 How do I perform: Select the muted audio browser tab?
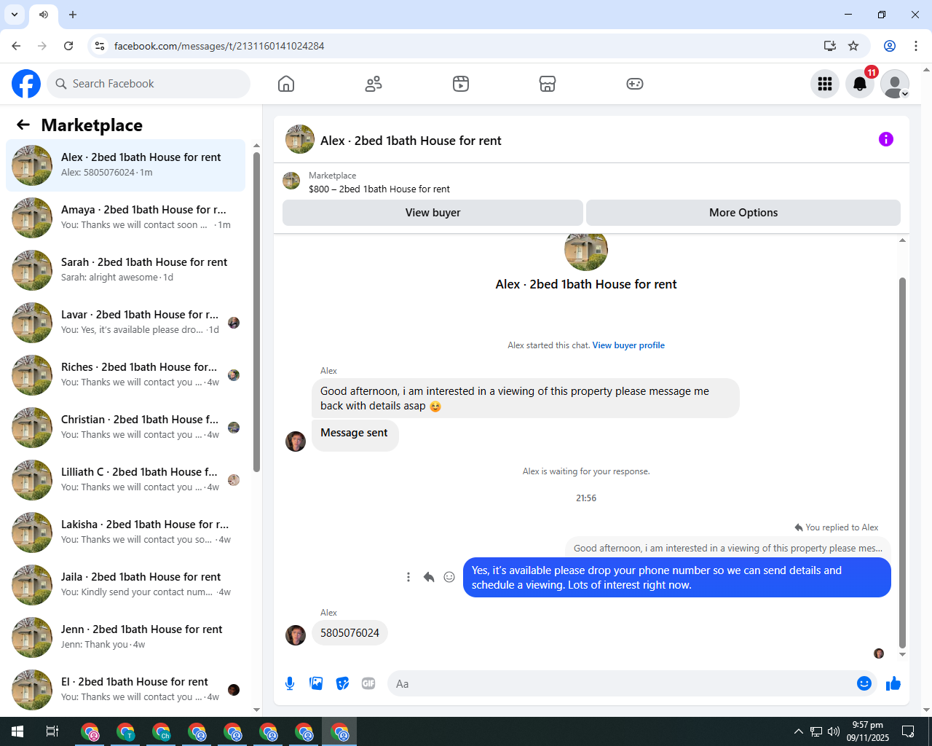[x=44, y=15]
